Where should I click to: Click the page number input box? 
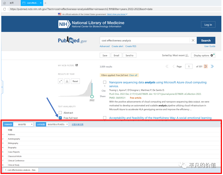click(x=189, y=66)
